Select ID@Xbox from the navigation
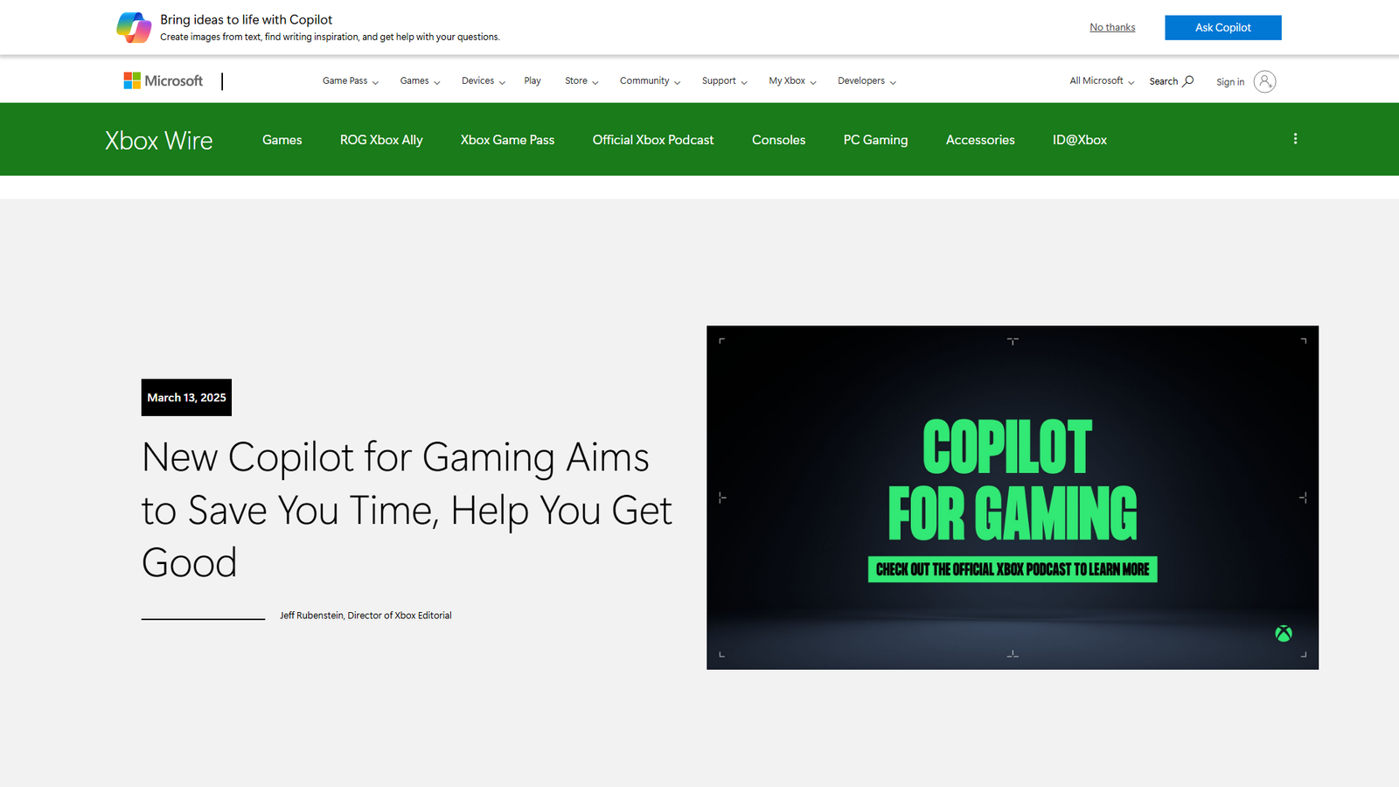 point(1079,139)
